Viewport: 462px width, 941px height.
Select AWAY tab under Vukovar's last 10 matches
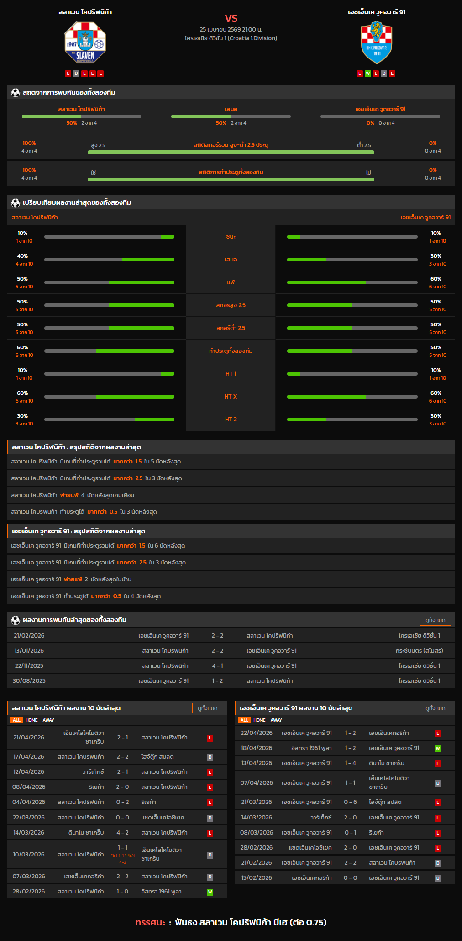coord(276,720)
